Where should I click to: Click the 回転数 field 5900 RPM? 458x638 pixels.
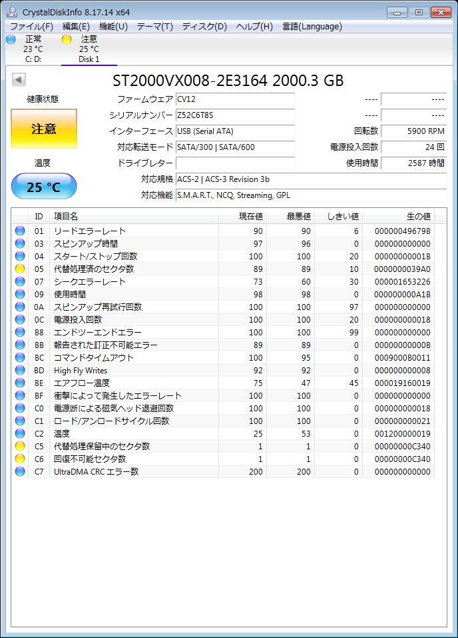pos(413,131)
